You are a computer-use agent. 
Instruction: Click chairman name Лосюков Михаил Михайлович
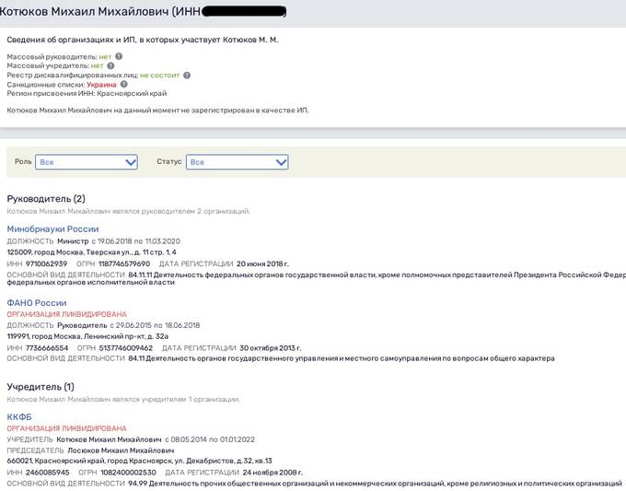tap(121, 450)
